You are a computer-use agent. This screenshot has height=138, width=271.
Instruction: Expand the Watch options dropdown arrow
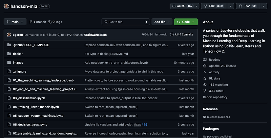(196, 6)
